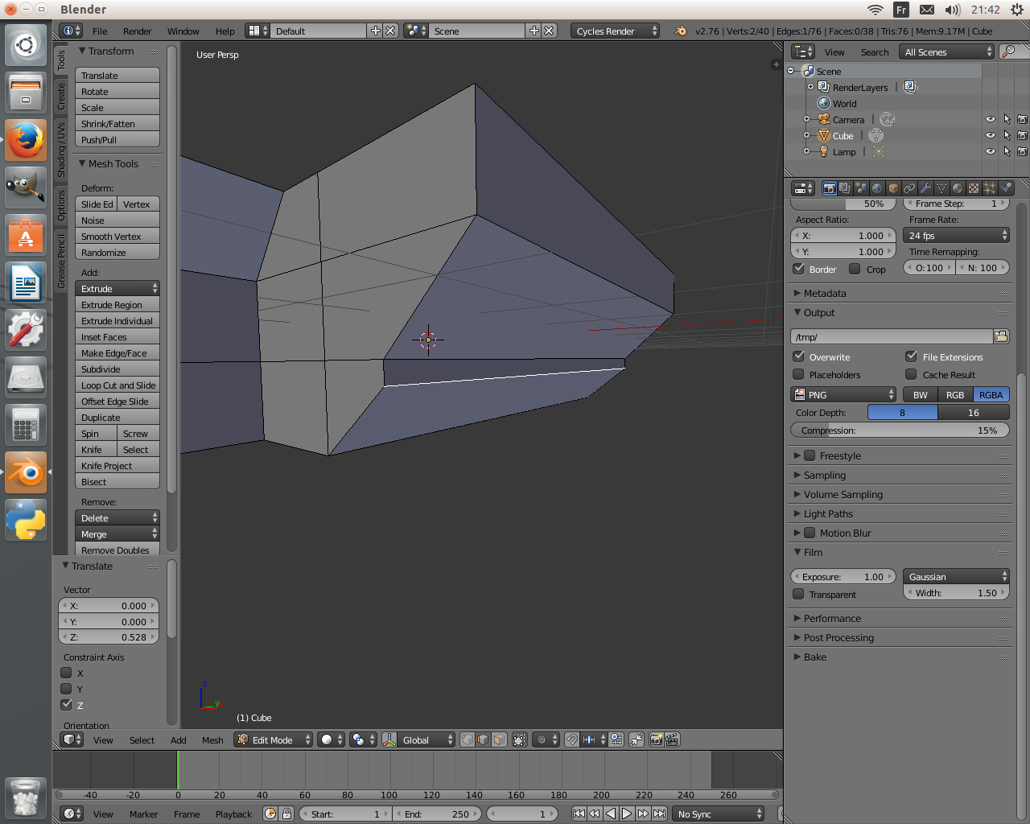Hide the Cube with its eye icon
This screenshot has height=824, width=1030.
pos(991,135)
